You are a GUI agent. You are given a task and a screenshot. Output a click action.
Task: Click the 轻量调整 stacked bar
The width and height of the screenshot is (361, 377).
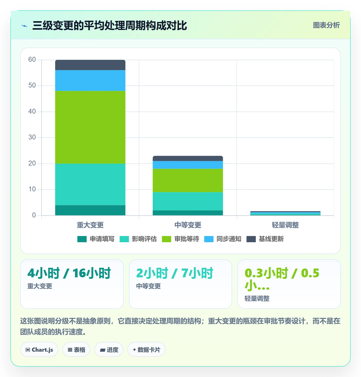coord(285,213)
